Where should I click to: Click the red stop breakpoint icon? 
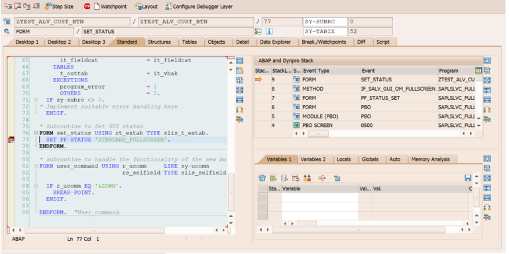87,7
